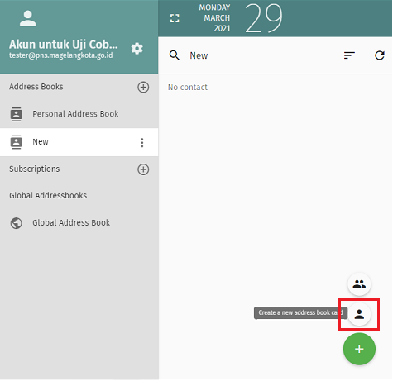Image resolution: width=393 pixels, height=381 pixels.
Task: Add a new subscription
Action: point(143,169)
